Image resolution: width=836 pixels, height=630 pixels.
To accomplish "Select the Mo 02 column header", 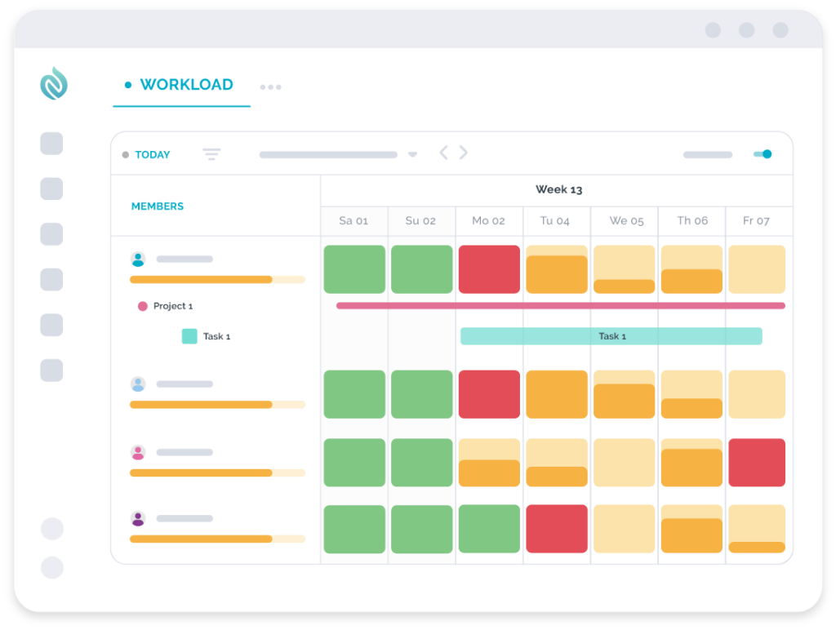I will (x=488, y=220).
